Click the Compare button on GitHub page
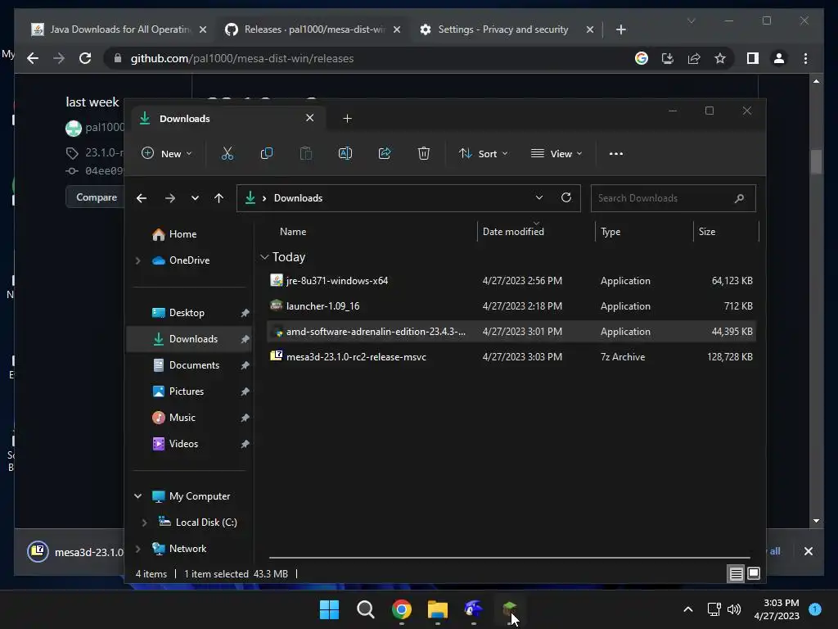This screenshot has height=629, width=838. 95,197
